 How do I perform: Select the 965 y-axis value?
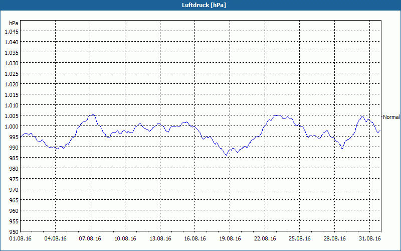tap(15, 200)
